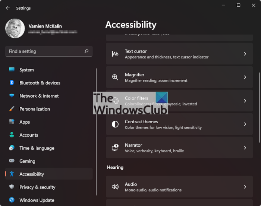
Task: Focus the Find a setting search box
Action: (x=45, y=51)
